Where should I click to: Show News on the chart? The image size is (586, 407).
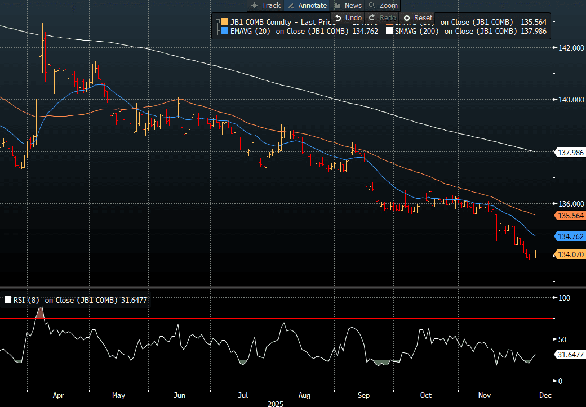click(348, 5)
